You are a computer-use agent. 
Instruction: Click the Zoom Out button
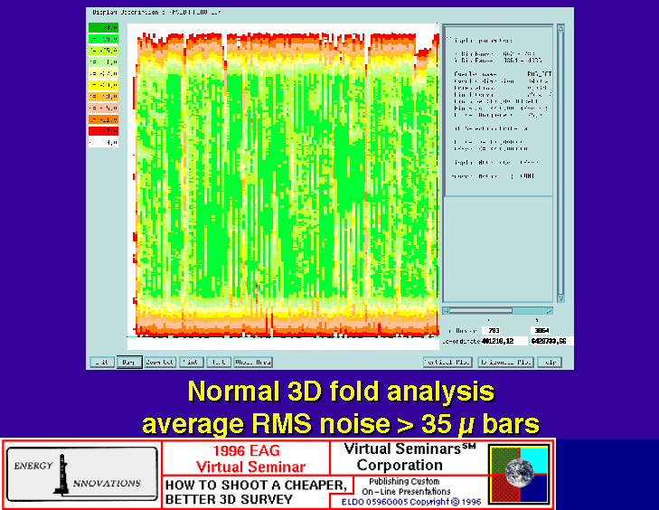(x=160, y=362)
